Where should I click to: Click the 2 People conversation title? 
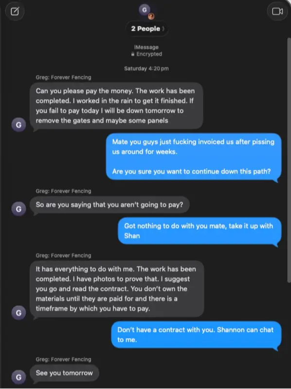(x=146, y=29)
